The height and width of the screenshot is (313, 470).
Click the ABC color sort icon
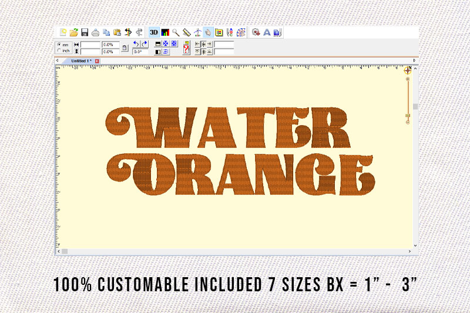click(x=230, y=32)
